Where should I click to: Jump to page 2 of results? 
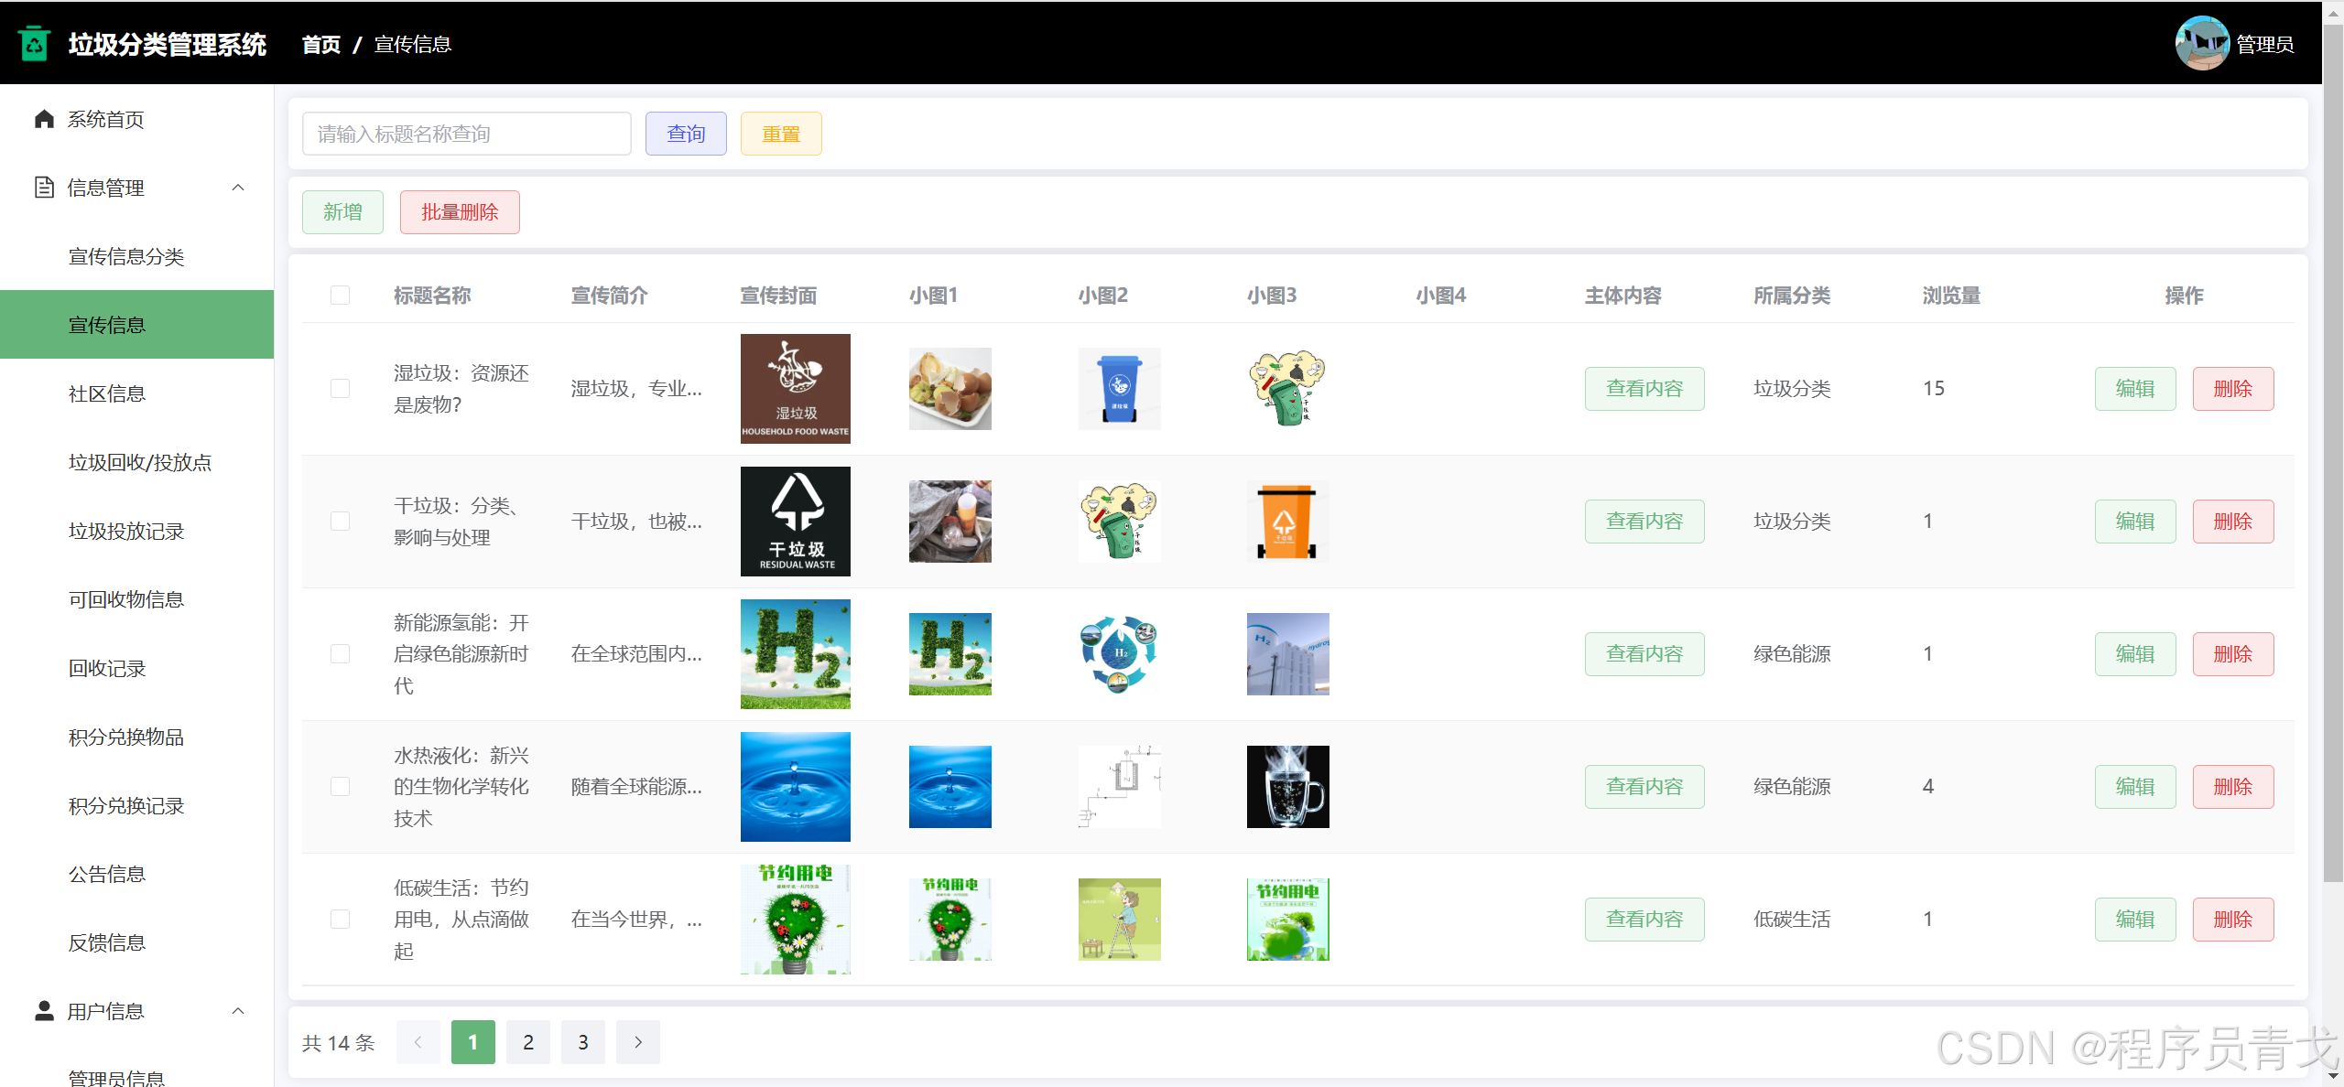click(x=528, y=1042)
